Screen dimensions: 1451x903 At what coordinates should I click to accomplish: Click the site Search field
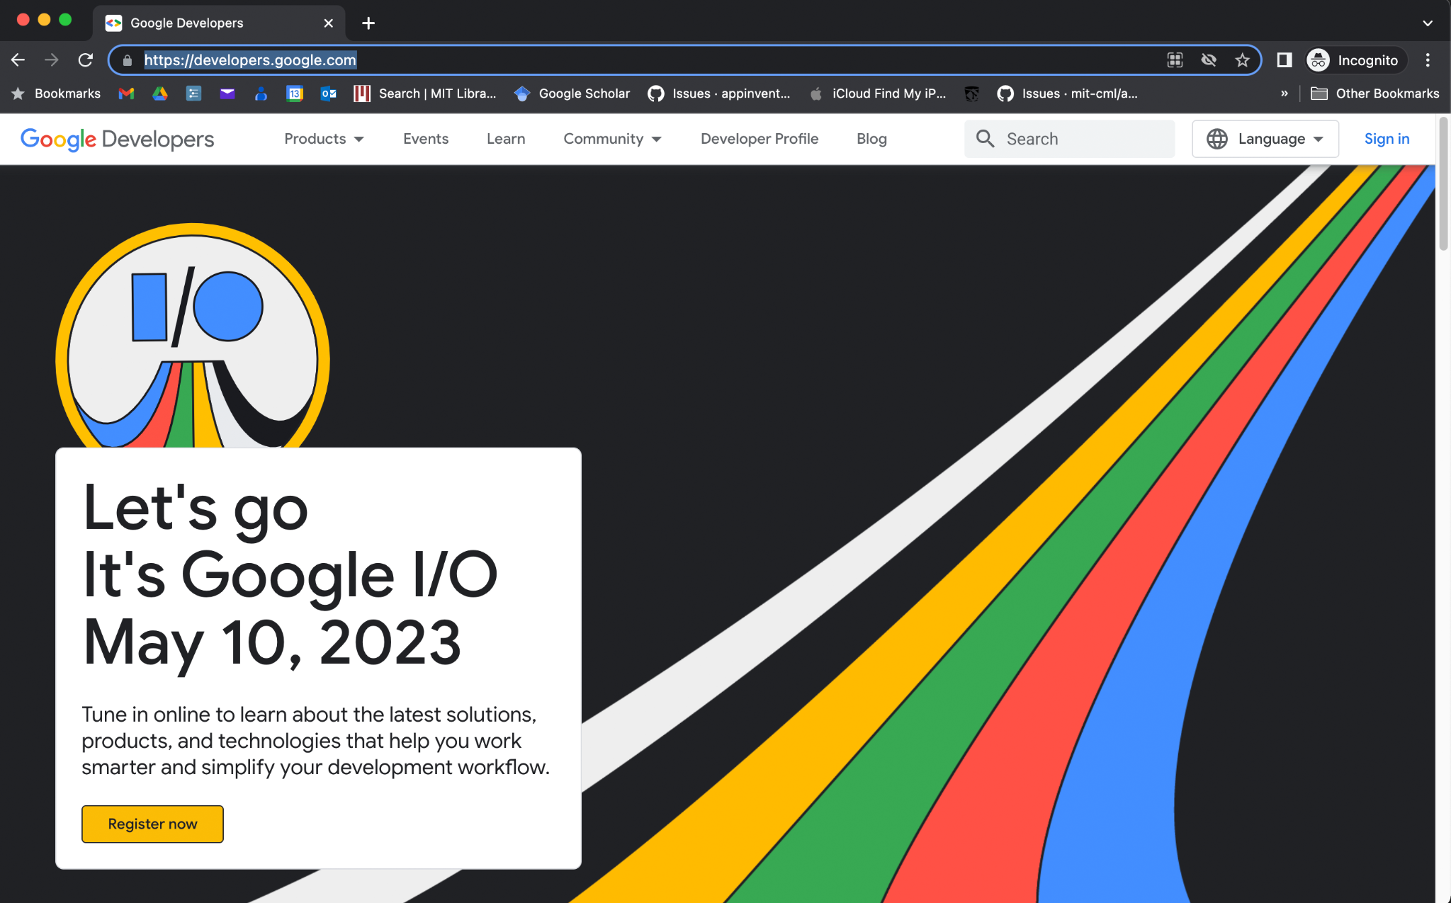pyautogui.click(x=1069, y=139)
